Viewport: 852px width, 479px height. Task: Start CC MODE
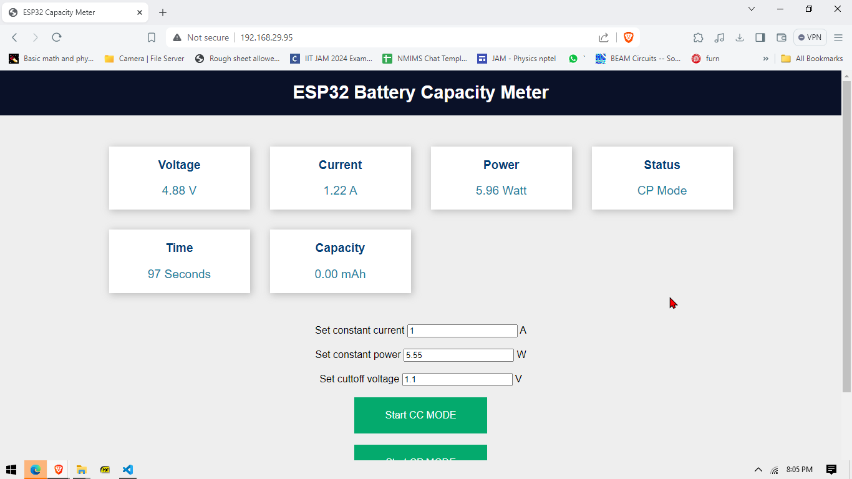(420, 415)
